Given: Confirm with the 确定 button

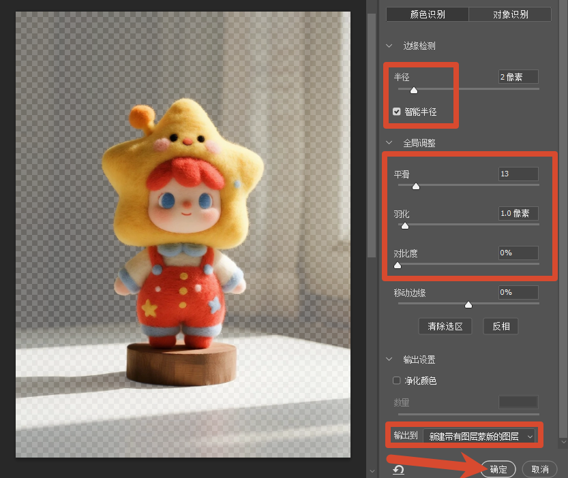Looking at the screenshot, I should pyautogui.click(x=498, y=469).
